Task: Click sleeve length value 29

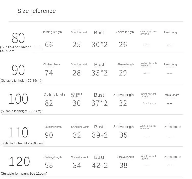Action: (123, 73)
